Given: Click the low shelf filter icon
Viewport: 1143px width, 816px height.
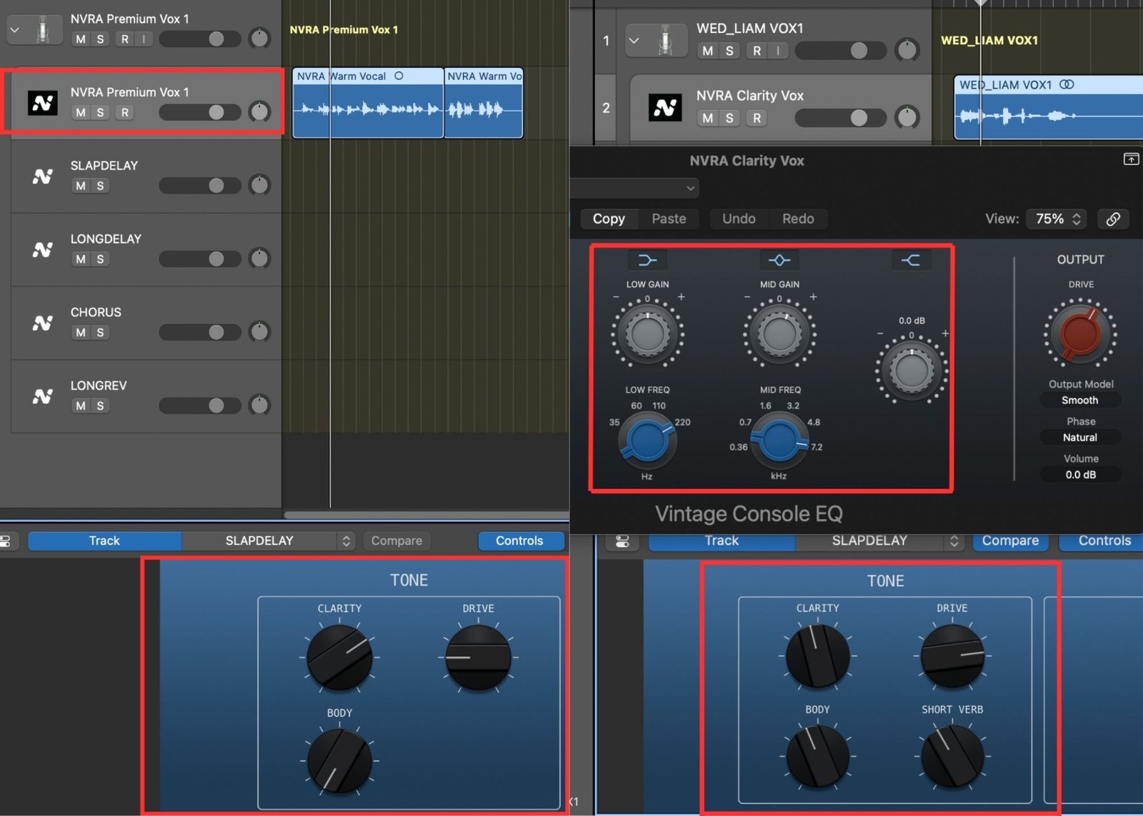Looking at the screenshot, I should click(647, 261).
